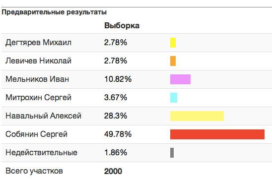Click the bright yellow bar for Дегтярев Михаил
272x180 pixels.
pos(173,43)
